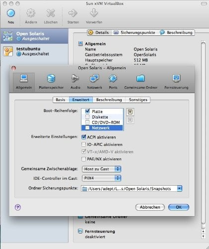The image size is (209, 249).
Task: Open the Fernsteuerung settings section
Action: click(176, 82)
